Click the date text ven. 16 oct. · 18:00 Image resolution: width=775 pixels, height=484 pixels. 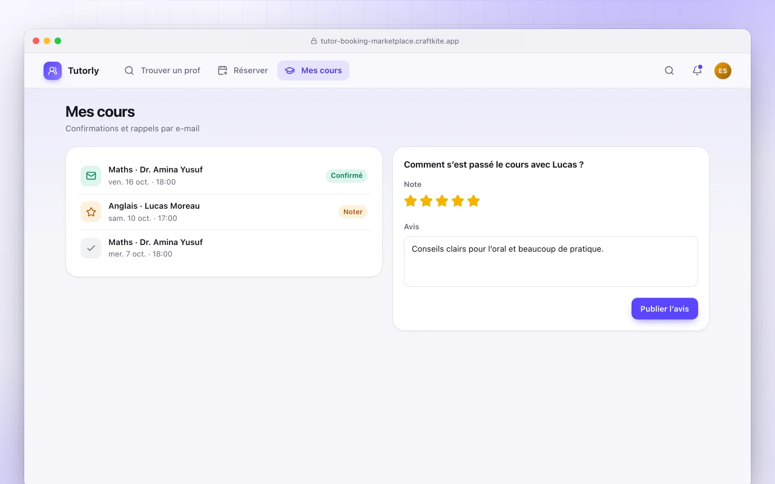tap(142, 181)
